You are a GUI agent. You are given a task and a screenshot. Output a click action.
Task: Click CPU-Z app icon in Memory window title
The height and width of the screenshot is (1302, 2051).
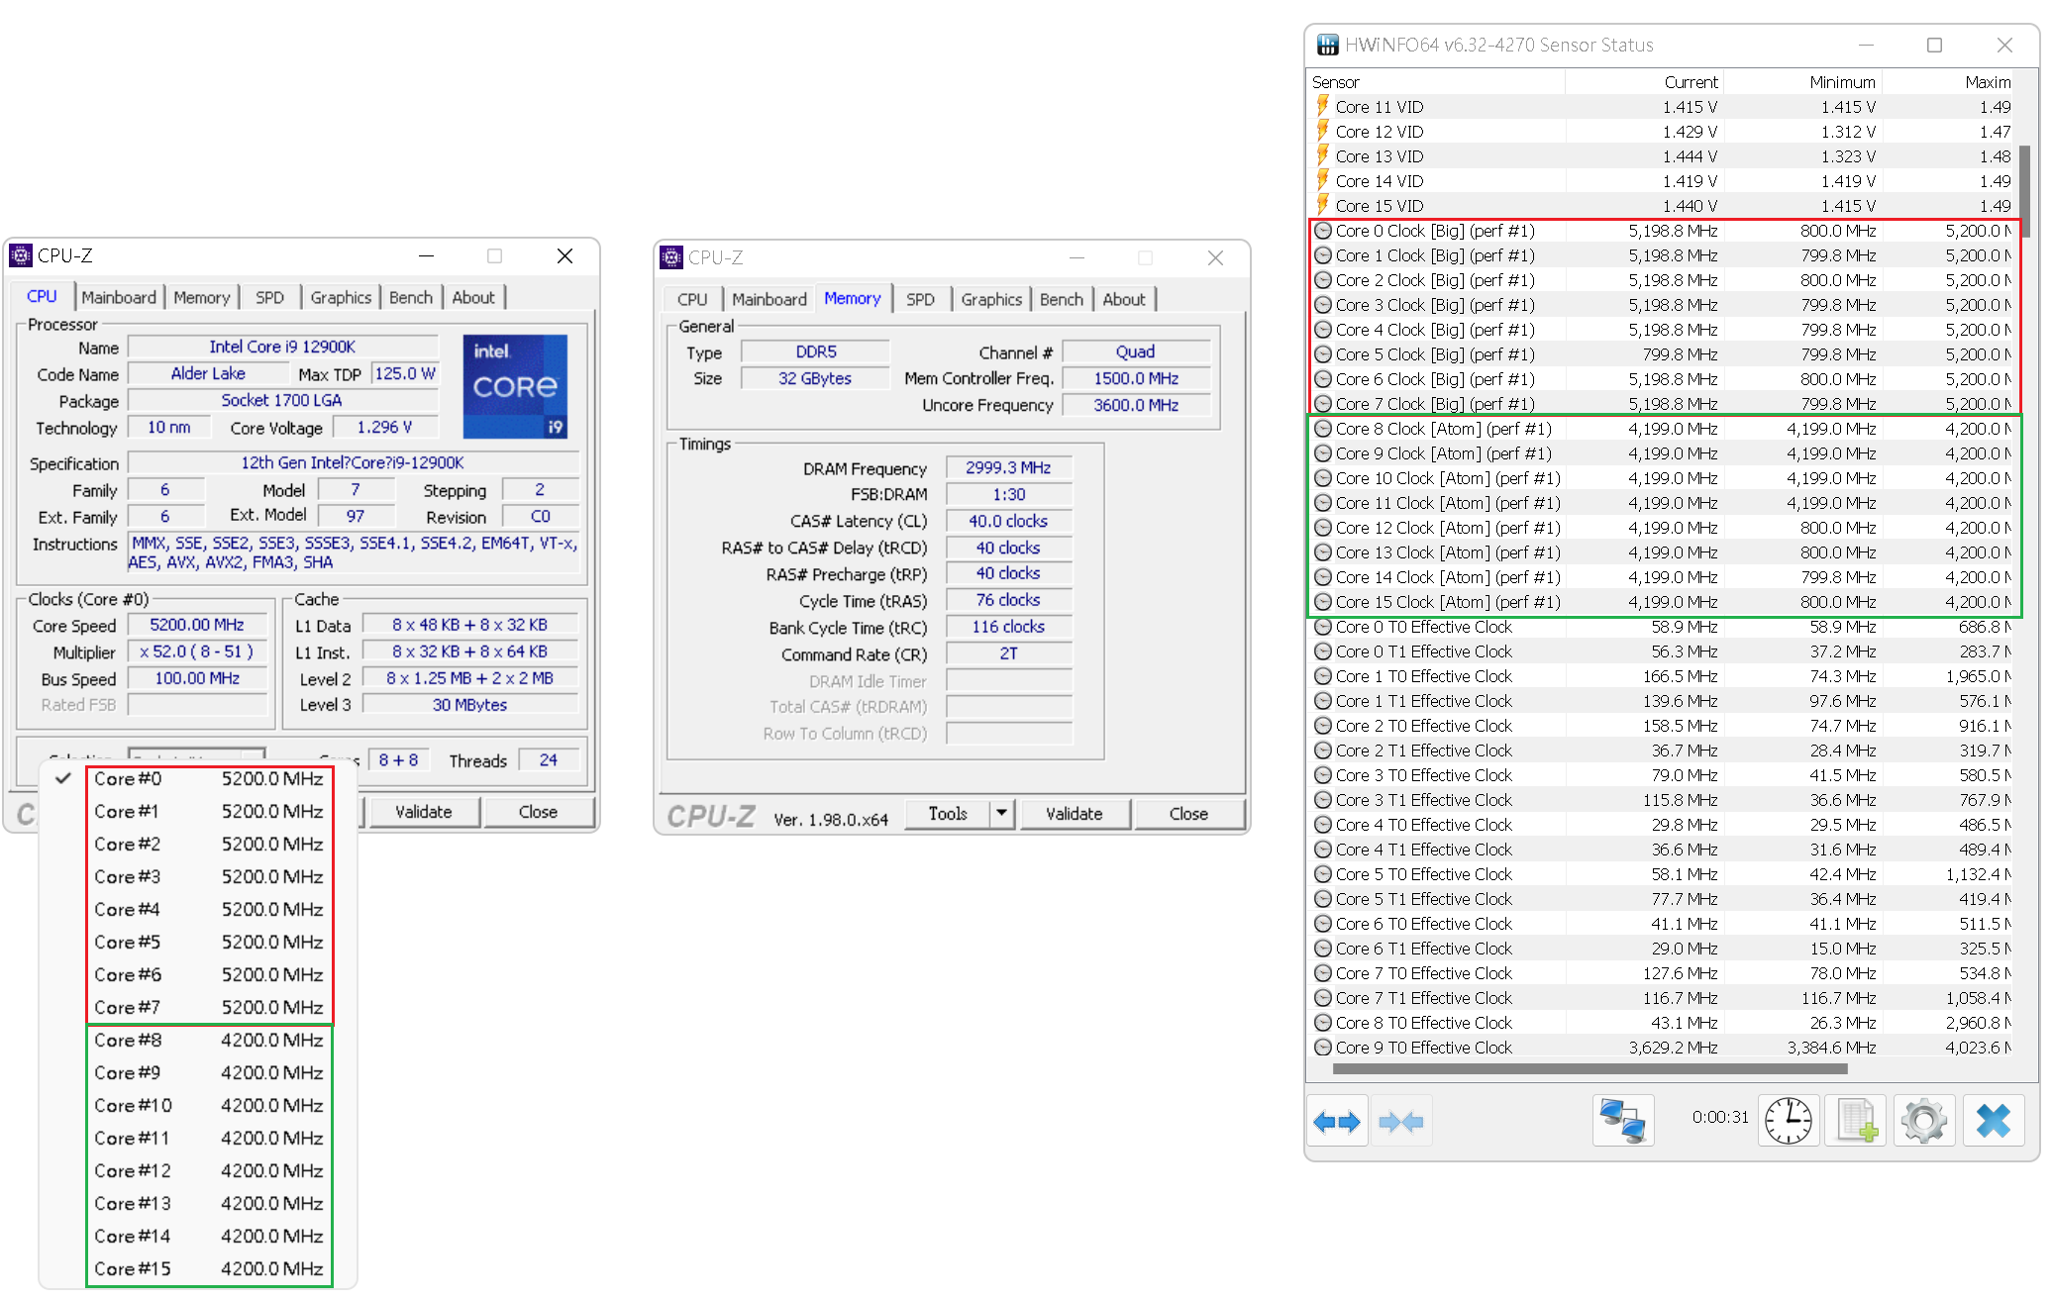tap(671, 258)
